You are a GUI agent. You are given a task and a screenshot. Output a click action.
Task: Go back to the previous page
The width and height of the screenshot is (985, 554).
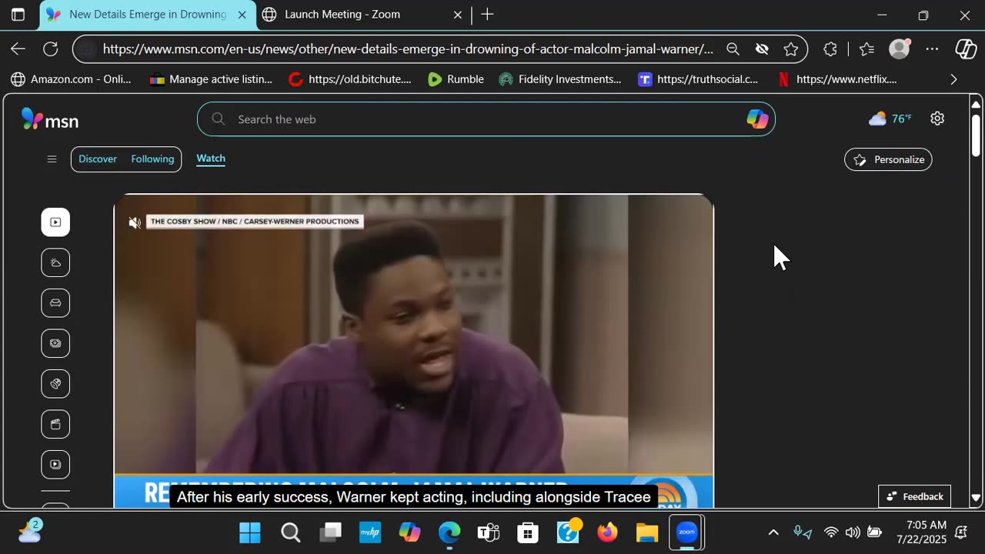click(x=18, y=49)
